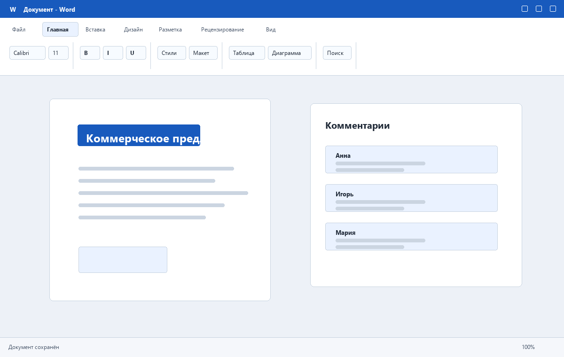Close the Word window
The image size is (564, 357).
pos(553,9)
